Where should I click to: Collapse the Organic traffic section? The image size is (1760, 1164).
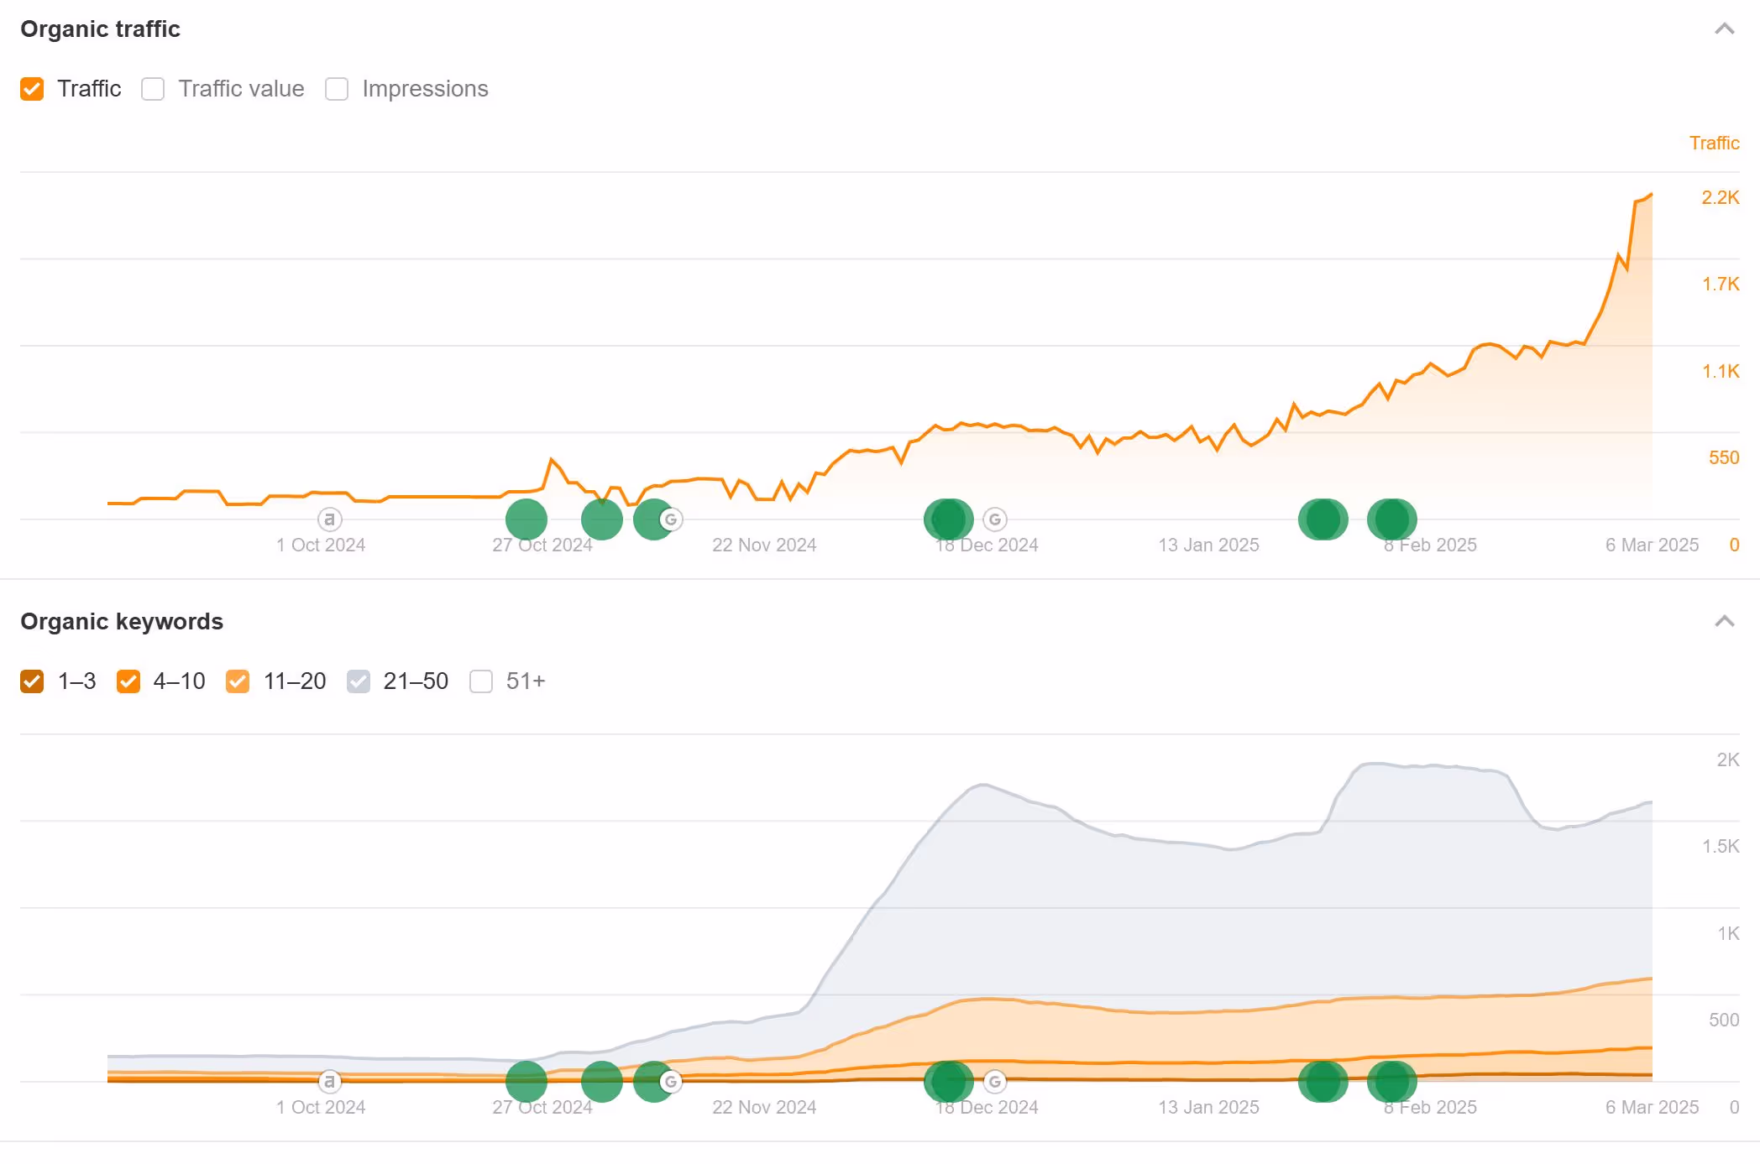1724,29
